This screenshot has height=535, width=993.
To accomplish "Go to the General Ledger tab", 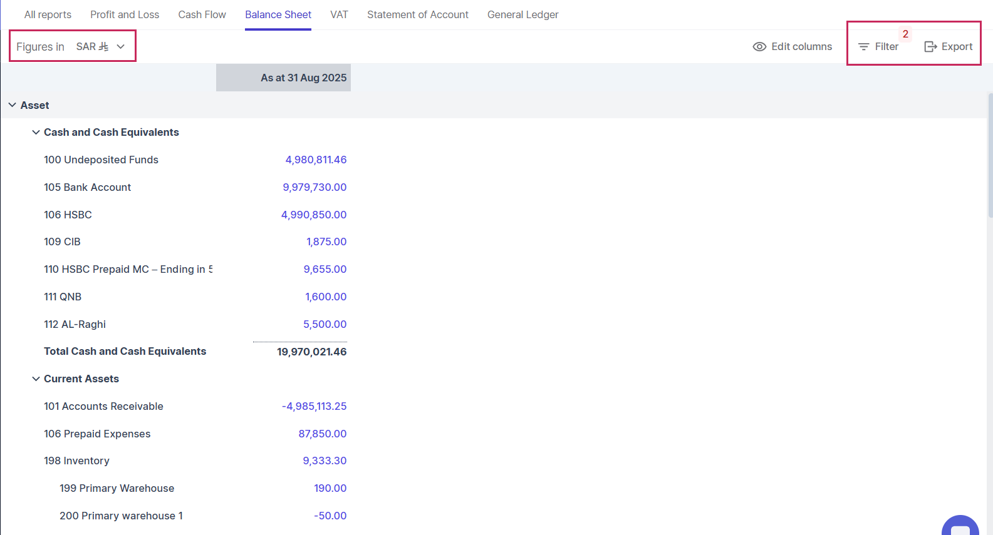I will click(x=522, y=14).
